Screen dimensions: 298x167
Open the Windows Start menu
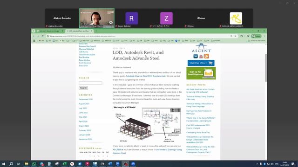(x=4, y=164)
